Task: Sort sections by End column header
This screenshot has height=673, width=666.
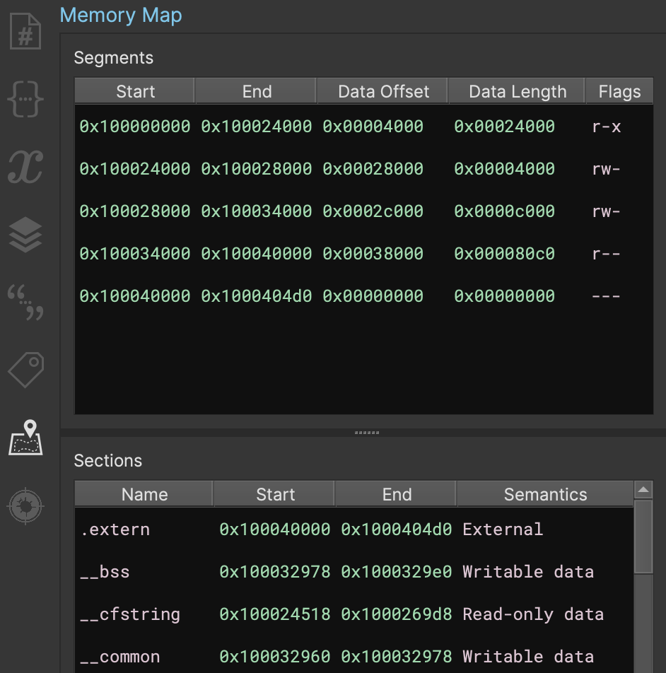Action: tap(397, 494)
